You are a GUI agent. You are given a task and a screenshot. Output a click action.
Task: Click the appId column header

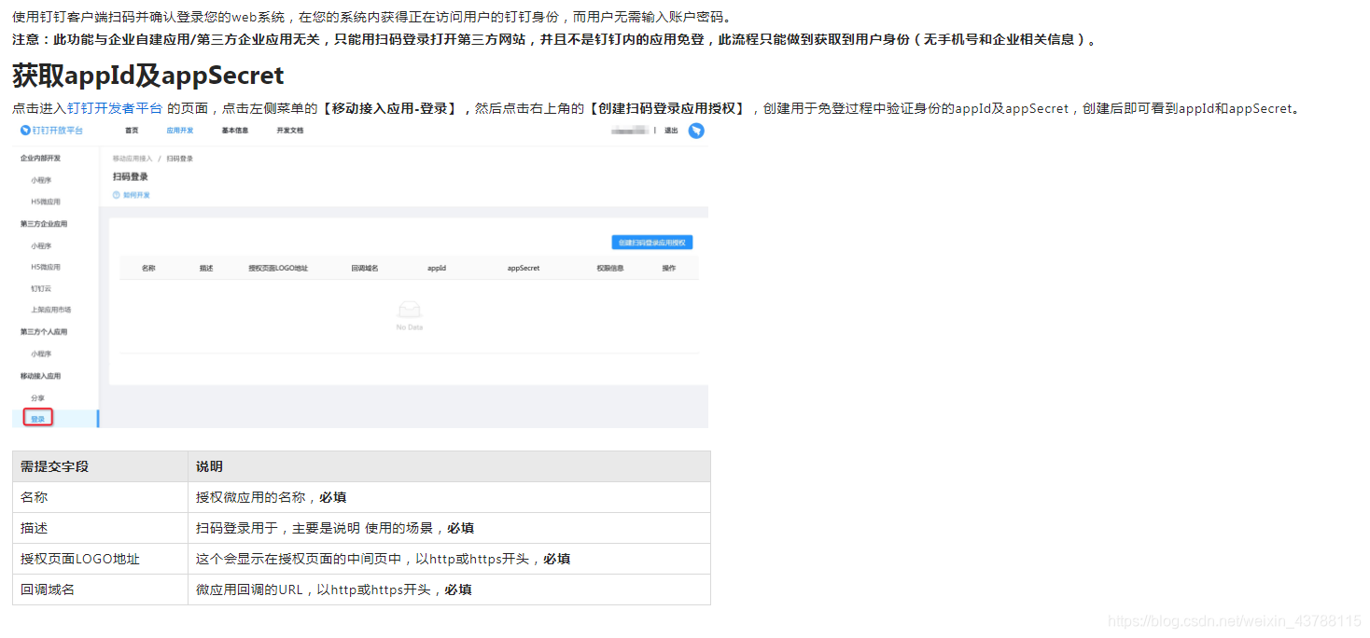(x=437, y=269)
